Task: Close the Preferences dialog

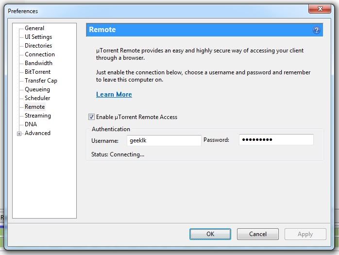Action: [x=320, y=9]
